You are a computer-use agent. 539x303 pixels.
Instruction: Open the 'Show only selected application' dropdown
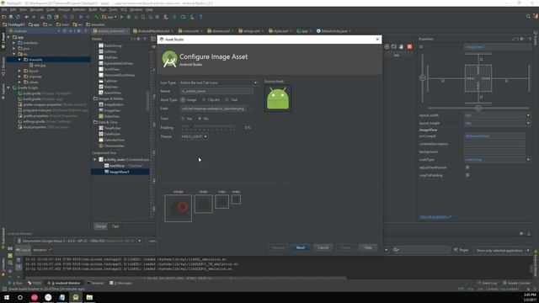(502, 251)
